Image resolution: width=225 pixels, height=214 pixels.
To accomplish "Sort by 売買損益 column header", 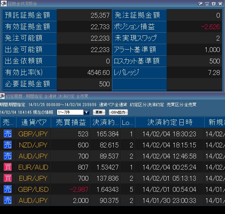I will tap(71, 122).
